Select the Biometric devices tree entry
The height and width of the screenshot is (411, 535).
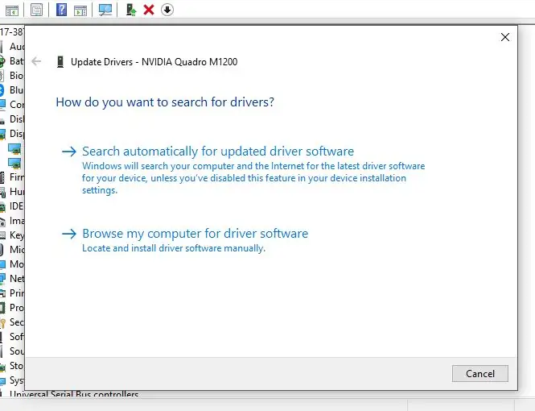tap(17, 76)
